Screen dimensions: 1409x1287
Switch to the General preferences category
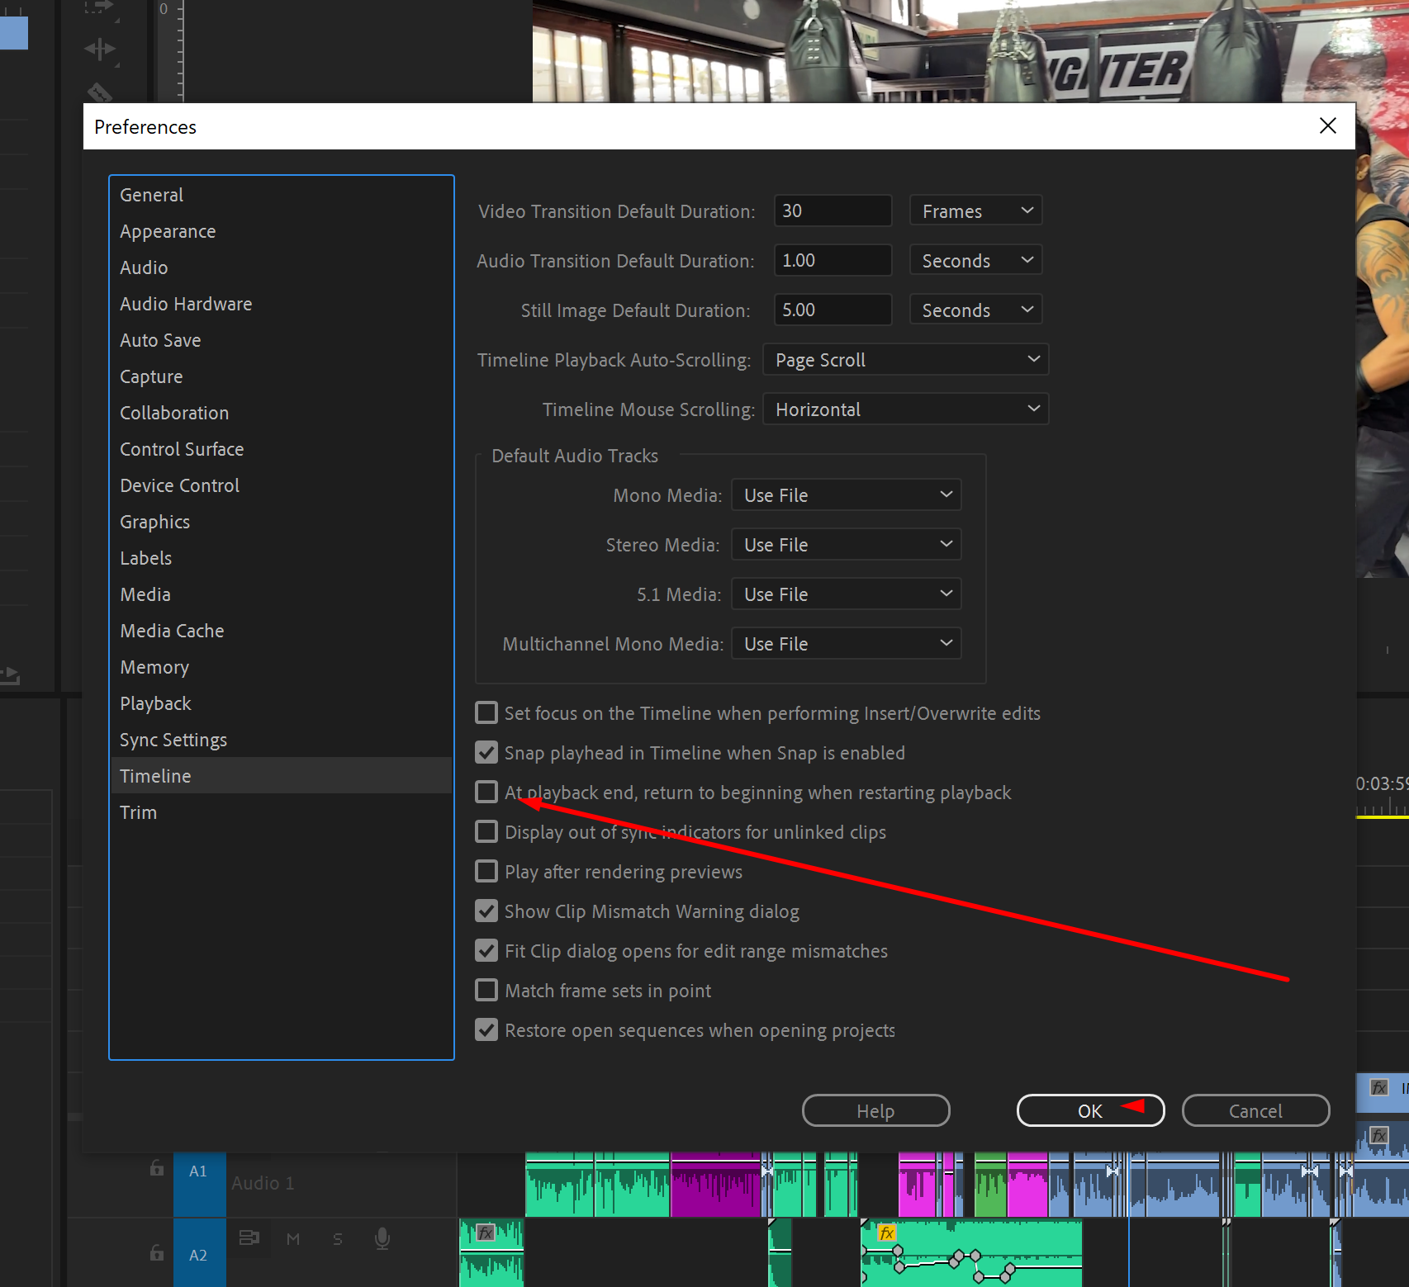pyautogui.click(x=282, y=195)
